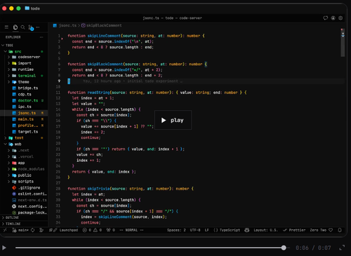Image resolution: width=351 pixels, height=256 pixels.
Task: Click ports indicator showing 0
Action: click(x=111, y=230)
